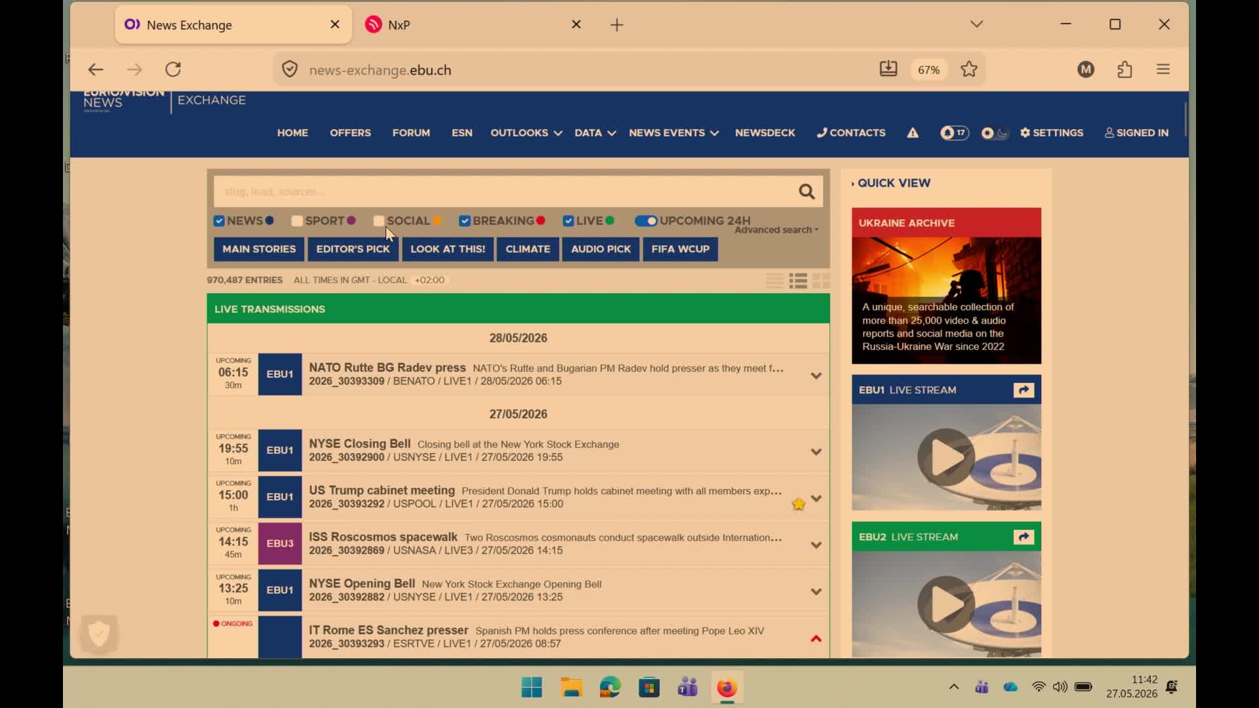The height and width of the screenshot is (708, 1259).
Task: Open the alert warning triangle icon
Action: point(913,133)
